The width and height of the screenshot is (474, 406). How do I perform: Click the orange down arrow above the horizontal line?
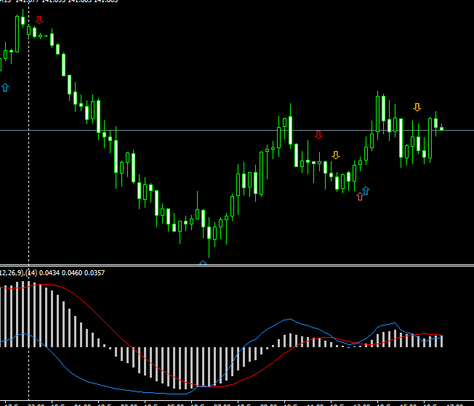pos(417,107)
